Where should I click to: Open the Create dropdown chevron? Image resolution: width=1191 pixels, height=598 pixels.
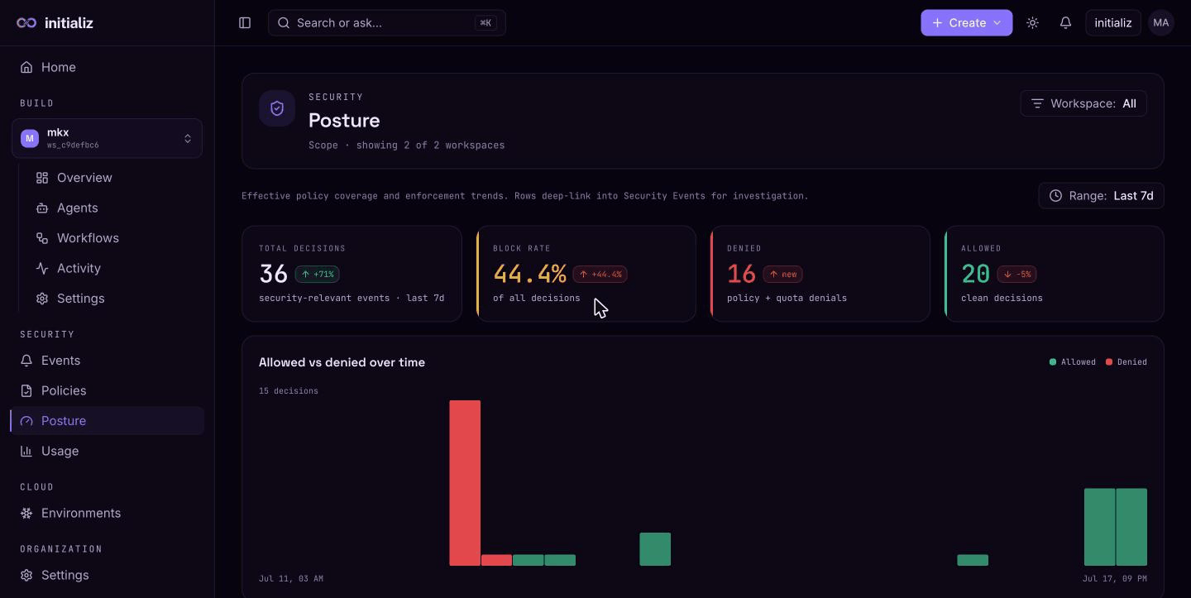point(997,23)
